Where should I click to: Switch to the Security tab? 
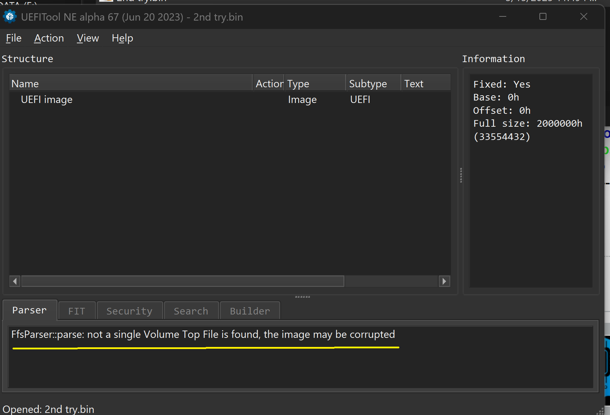(x=130, y=311)
